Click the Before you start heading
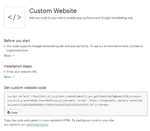Screen dimensions: 150x131 point(17,41)
